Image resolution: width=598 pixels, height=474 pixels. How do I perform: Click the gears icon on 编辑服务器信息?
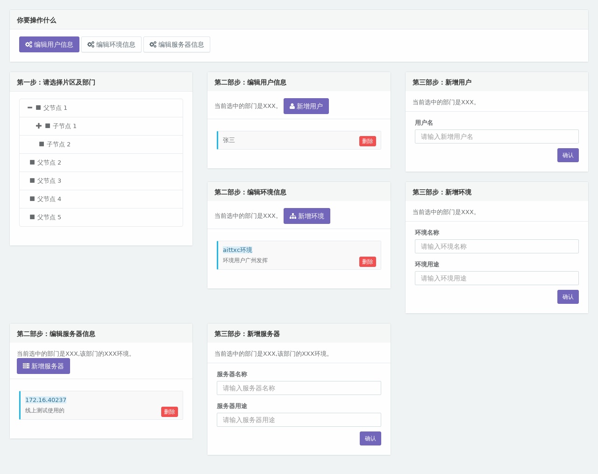(153, 44)
